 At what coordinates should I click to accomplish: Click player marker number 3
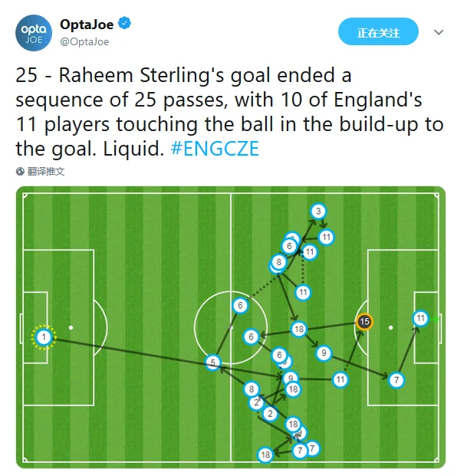coord(318,211)
